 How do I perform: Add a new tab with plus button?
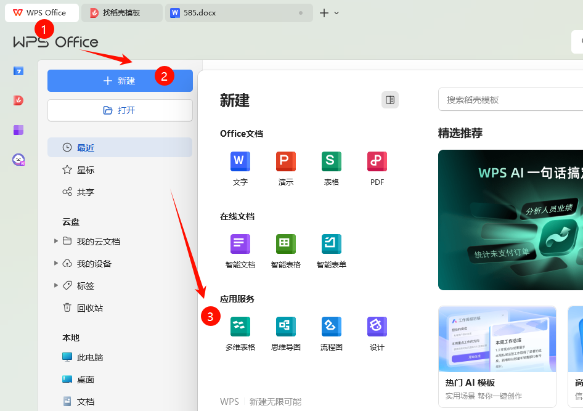pyautogui.click(x=324, y=13)
